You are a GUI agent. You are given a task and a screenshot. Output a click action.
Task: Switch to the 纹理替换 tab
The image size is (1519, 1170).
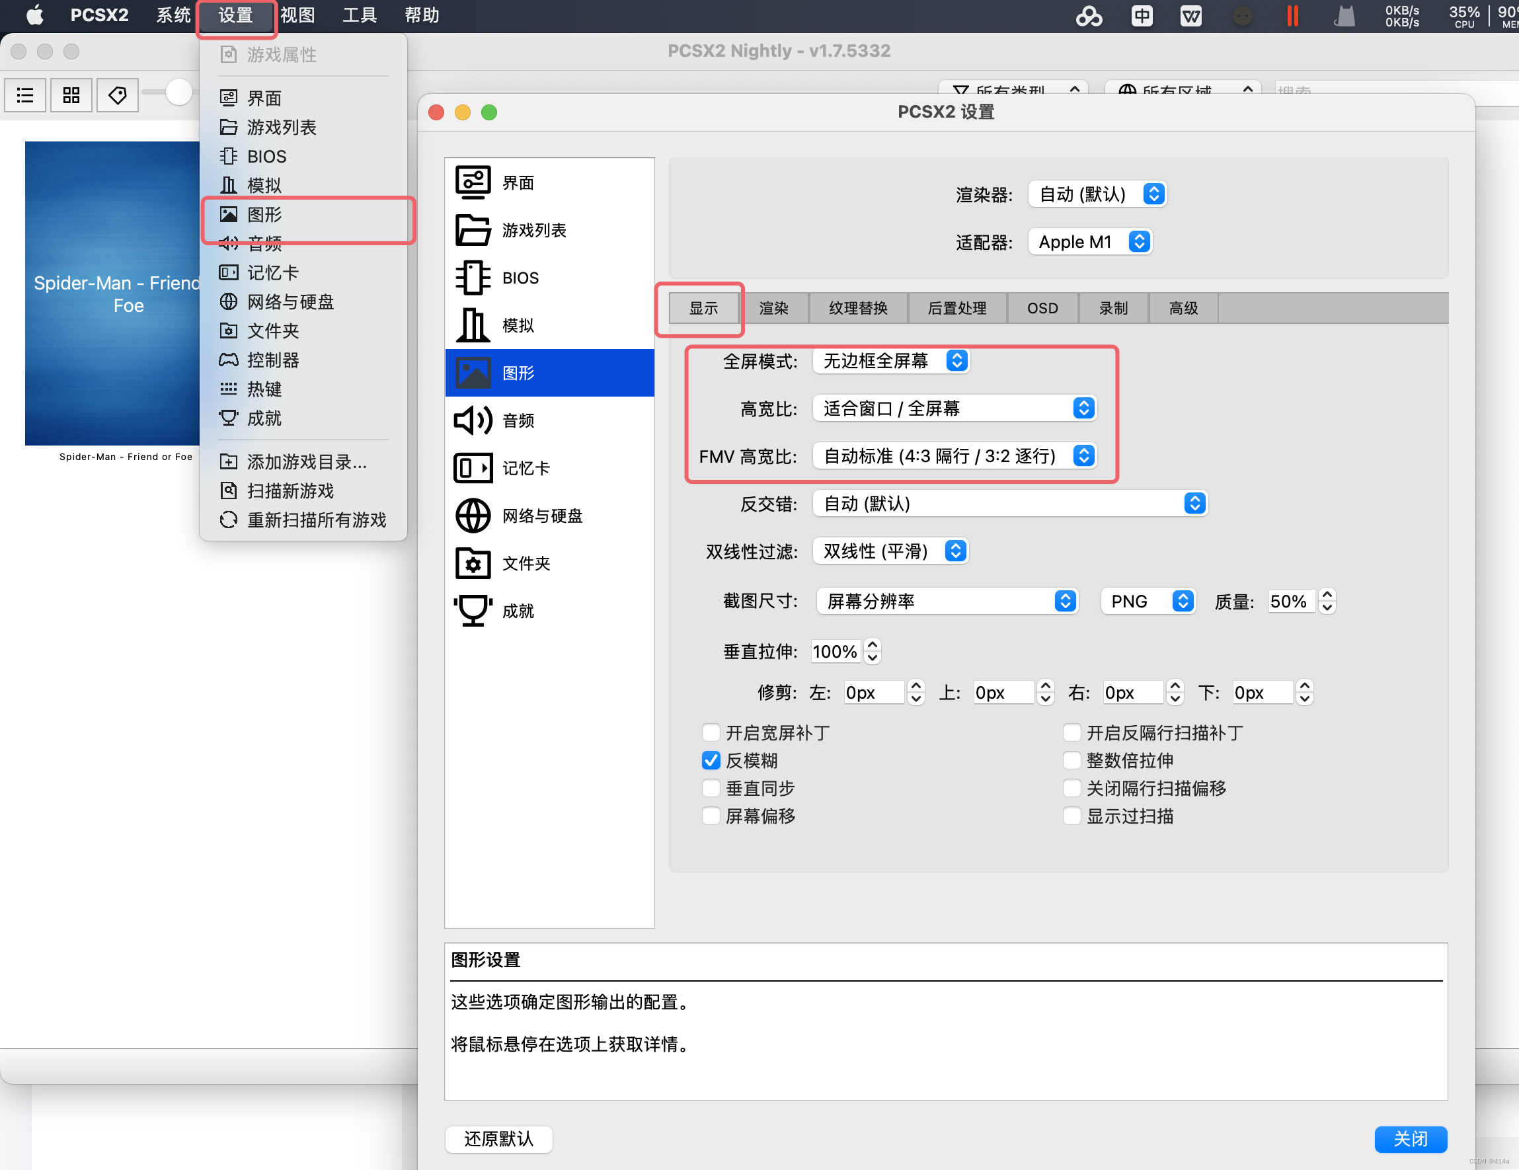[x=857, y=308]
